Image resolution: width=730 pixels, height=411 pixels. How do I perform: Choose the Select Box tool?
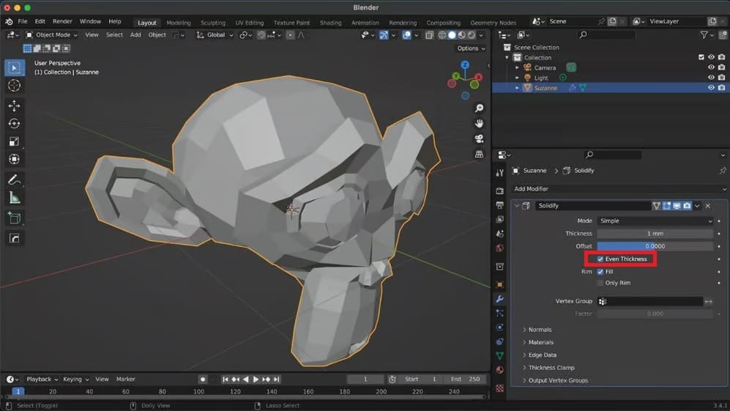point(15,68)
